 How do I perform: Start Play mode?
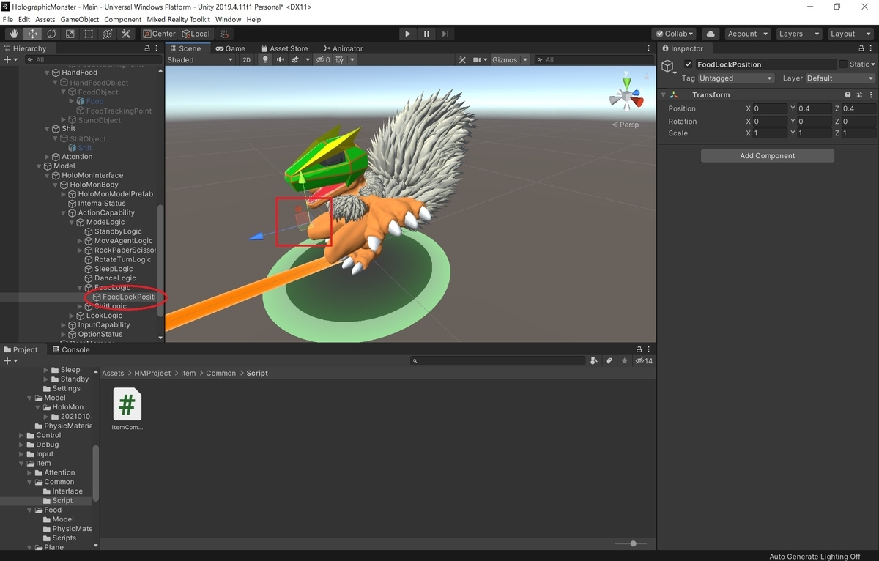point(408,34)
